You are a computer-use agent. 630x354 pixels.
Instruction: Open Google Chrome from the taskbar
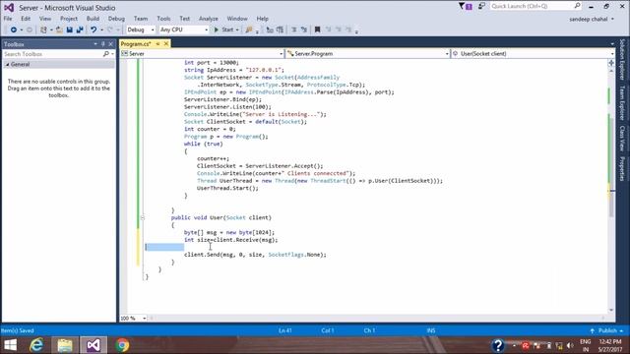(122, 345)
